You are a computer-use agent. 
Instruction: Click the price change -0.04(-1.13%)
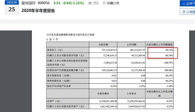pyautogui.click(x=73, y=3)
